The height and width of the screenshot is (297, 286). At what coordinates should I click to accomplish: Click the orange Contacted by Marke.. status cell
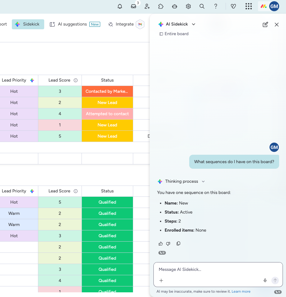pyautogui.click(x=107, y=91)
